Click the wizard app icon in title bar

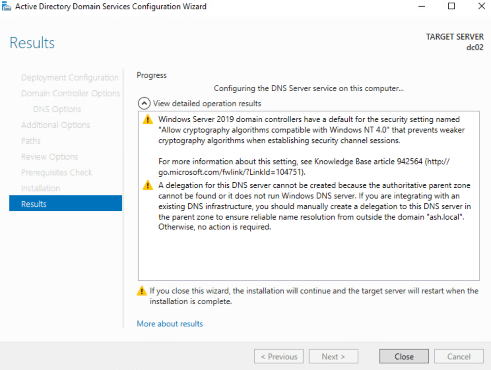(7, 6)
